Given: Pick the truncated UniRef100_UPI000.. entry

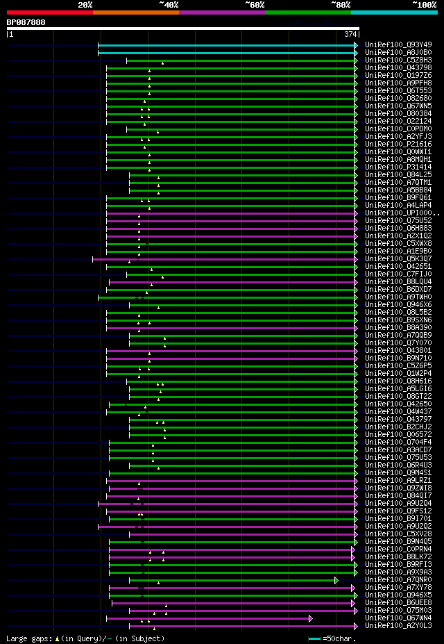Looking at the screenshot, I should tap(402, 213).
